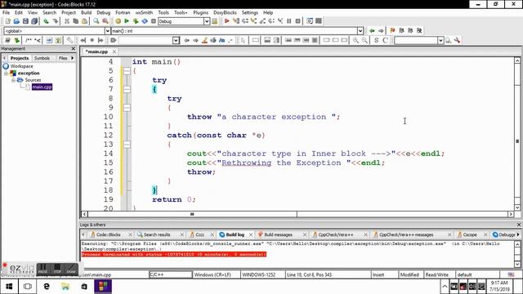Click the Jump forward arrow icon

pyautogui.click(x=381, y=31)
